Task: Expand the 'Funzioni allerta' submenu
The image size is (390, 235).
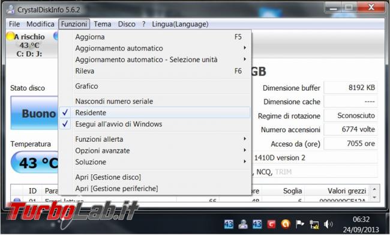Action: (x=155, y=139)
